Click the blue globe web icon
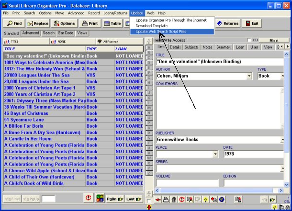 [x=222, y=200]
